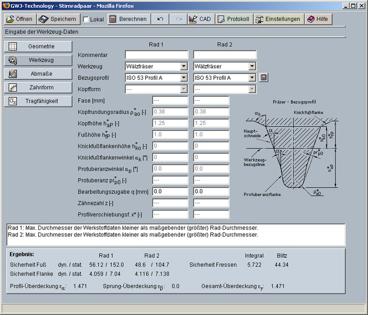The image size is (368, 315).
Task: Click Bearbeitungszugabe q field for Rad 2
Action: 211,192
